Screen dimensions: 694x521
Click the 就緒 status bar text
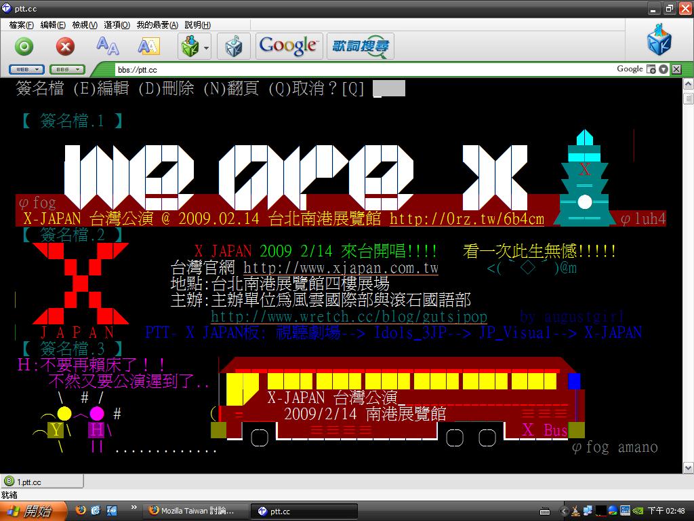point(9,495)
